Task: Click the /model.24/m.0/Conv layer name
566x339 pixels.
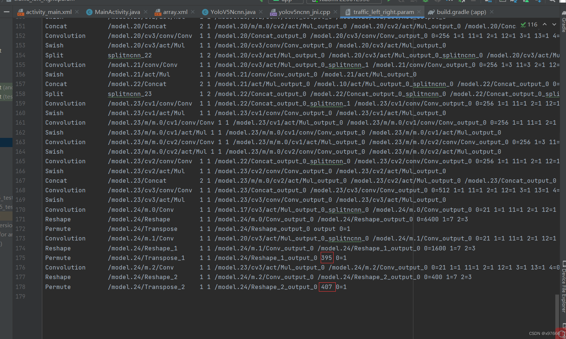Action: [x=141, y=210]
